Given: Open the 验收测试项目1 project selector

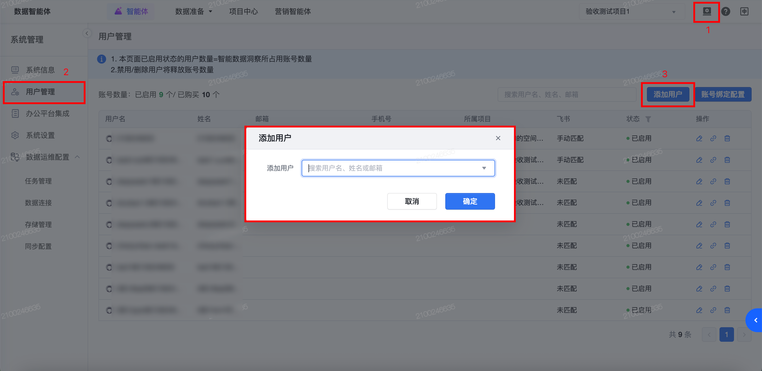Looking at the screenshot, I should click(x=631, y=12).
